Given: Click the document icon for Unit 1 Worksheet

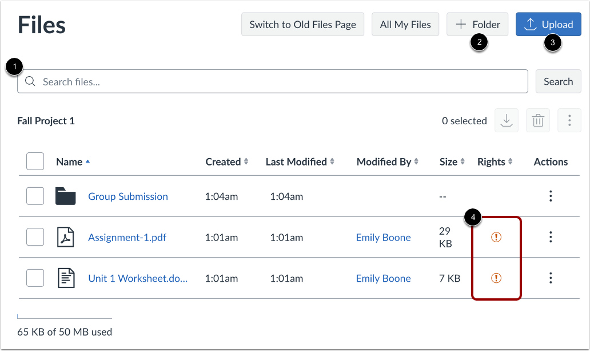Looking at the screenshot, I should pyautogui.click(x=66, y=278).
